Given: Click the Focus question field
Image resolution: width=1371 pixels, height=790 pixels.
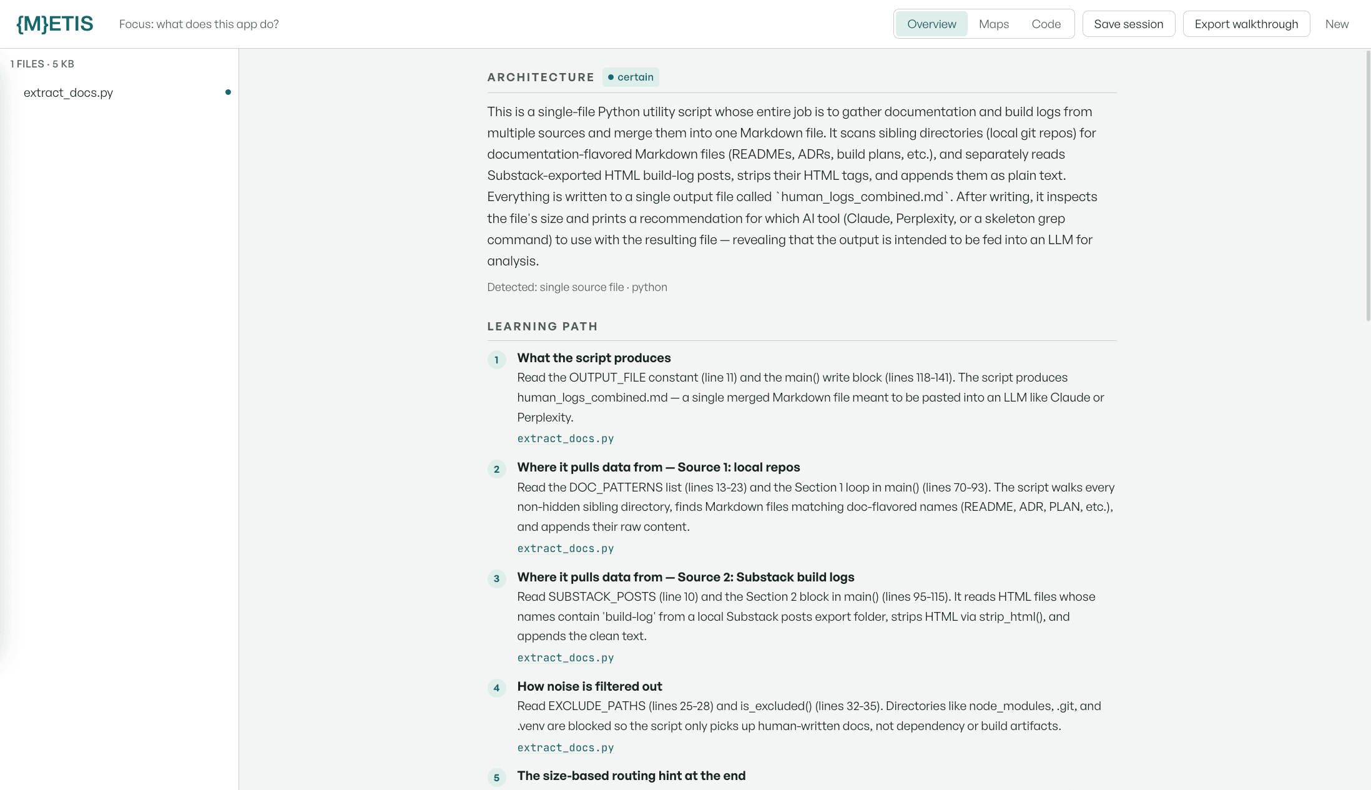Looking at the screenshot, I should (x=199, y=24).
